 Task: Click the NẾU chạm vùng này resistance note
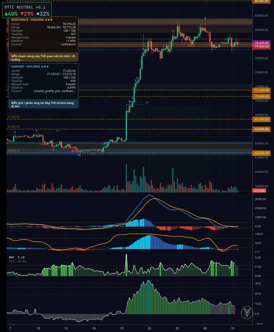tap(43, 58)
